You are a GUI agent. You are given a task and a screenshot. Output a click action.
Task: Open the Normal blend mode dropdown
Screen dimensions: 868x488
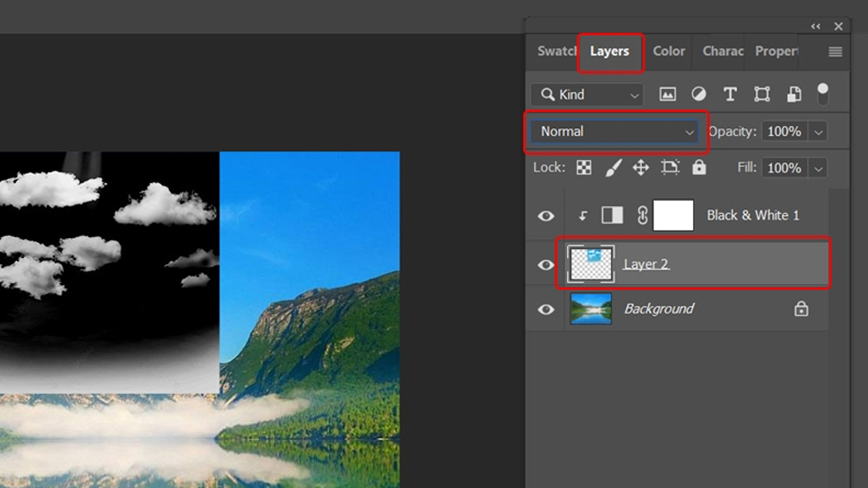point(616,132)
